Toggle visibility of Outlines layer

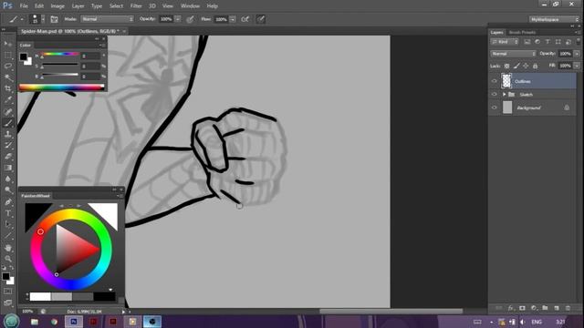[x=495, y=81]
